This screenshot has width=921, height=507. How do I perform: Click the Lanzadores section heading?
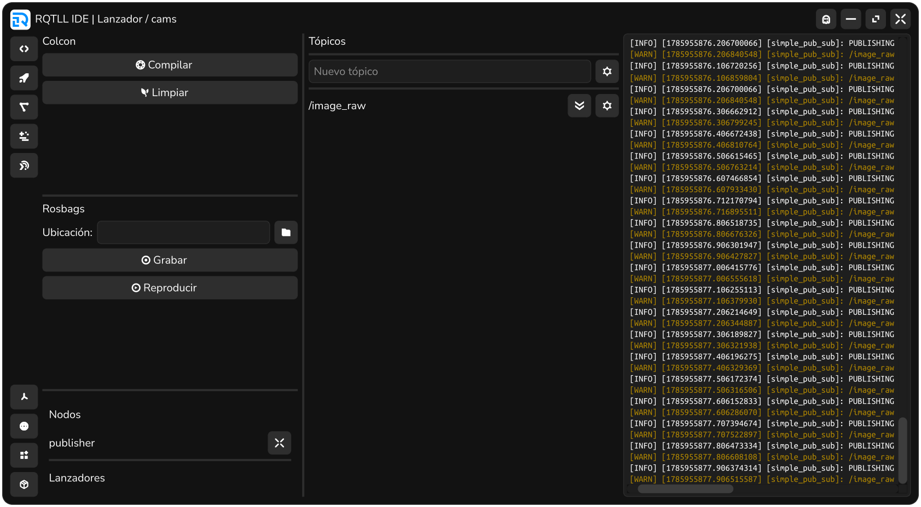coord(77,477)
